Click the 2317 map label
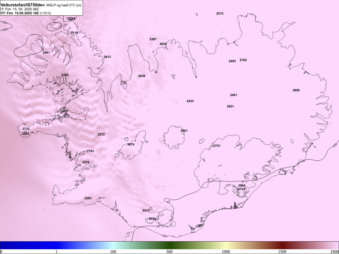The width and height of the screenshot is (339, 254). tap(146, 211)
